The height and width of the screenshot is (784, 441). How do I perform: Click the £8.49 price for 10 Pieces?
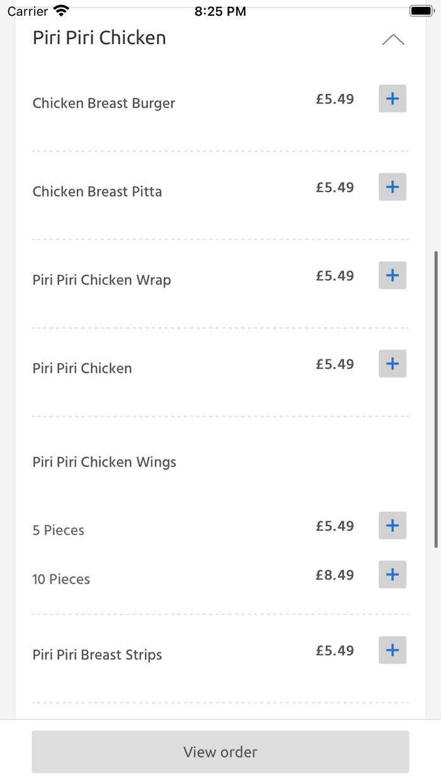point(334,574)
